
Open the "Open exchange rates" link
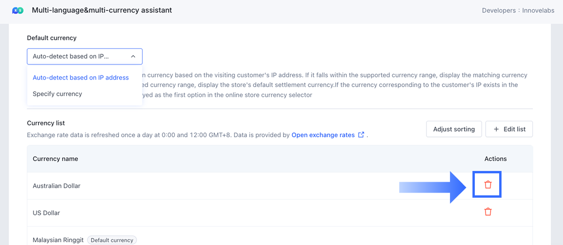[x=323, y=135]
